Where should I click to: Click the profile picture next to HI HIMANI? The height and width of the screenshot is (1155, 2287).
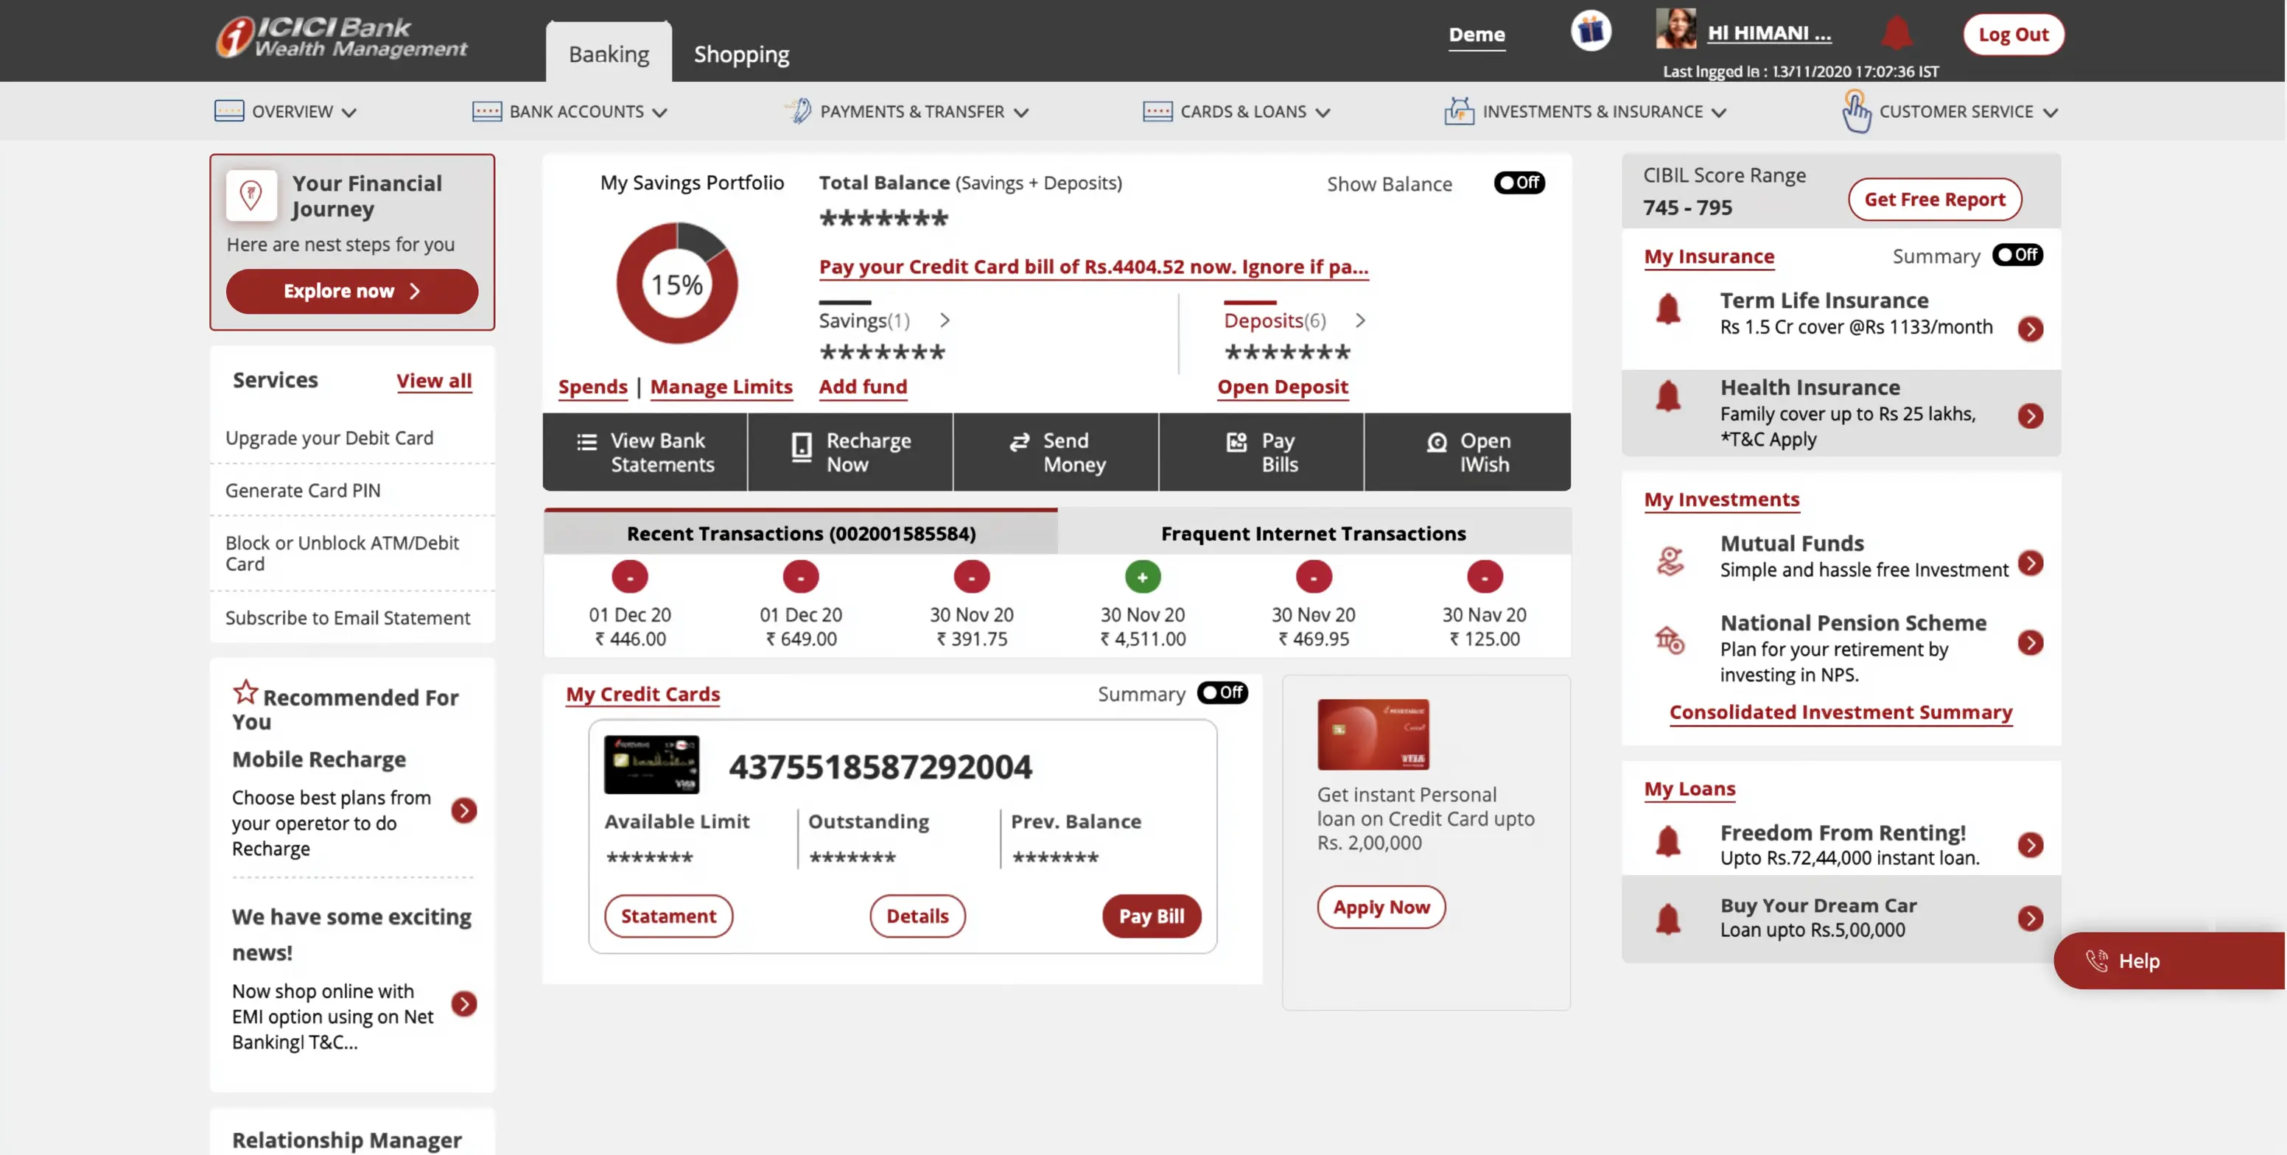1676,29
